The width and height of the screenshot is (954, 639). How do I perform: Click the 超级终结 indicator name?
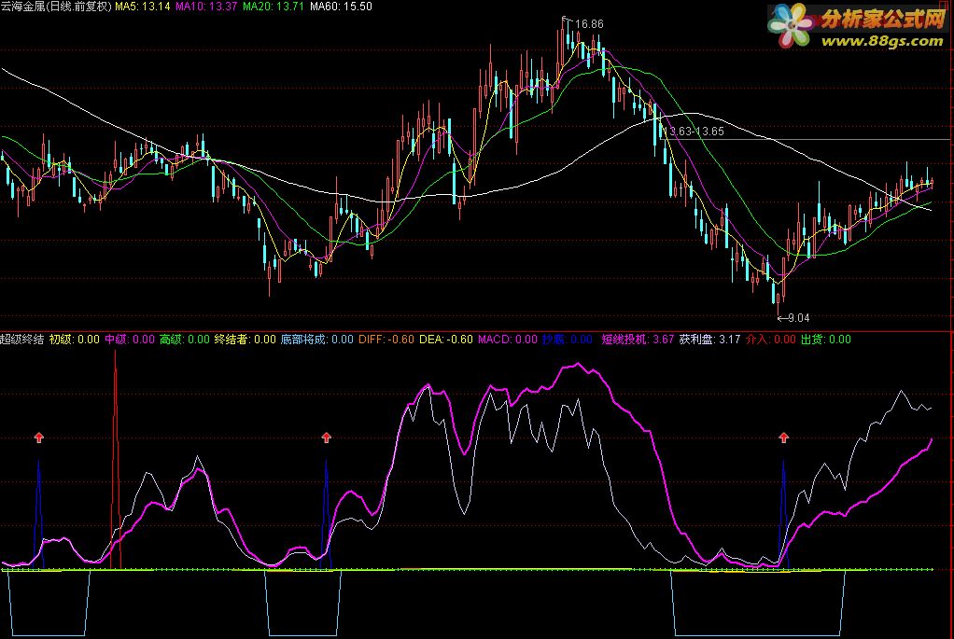21,340
